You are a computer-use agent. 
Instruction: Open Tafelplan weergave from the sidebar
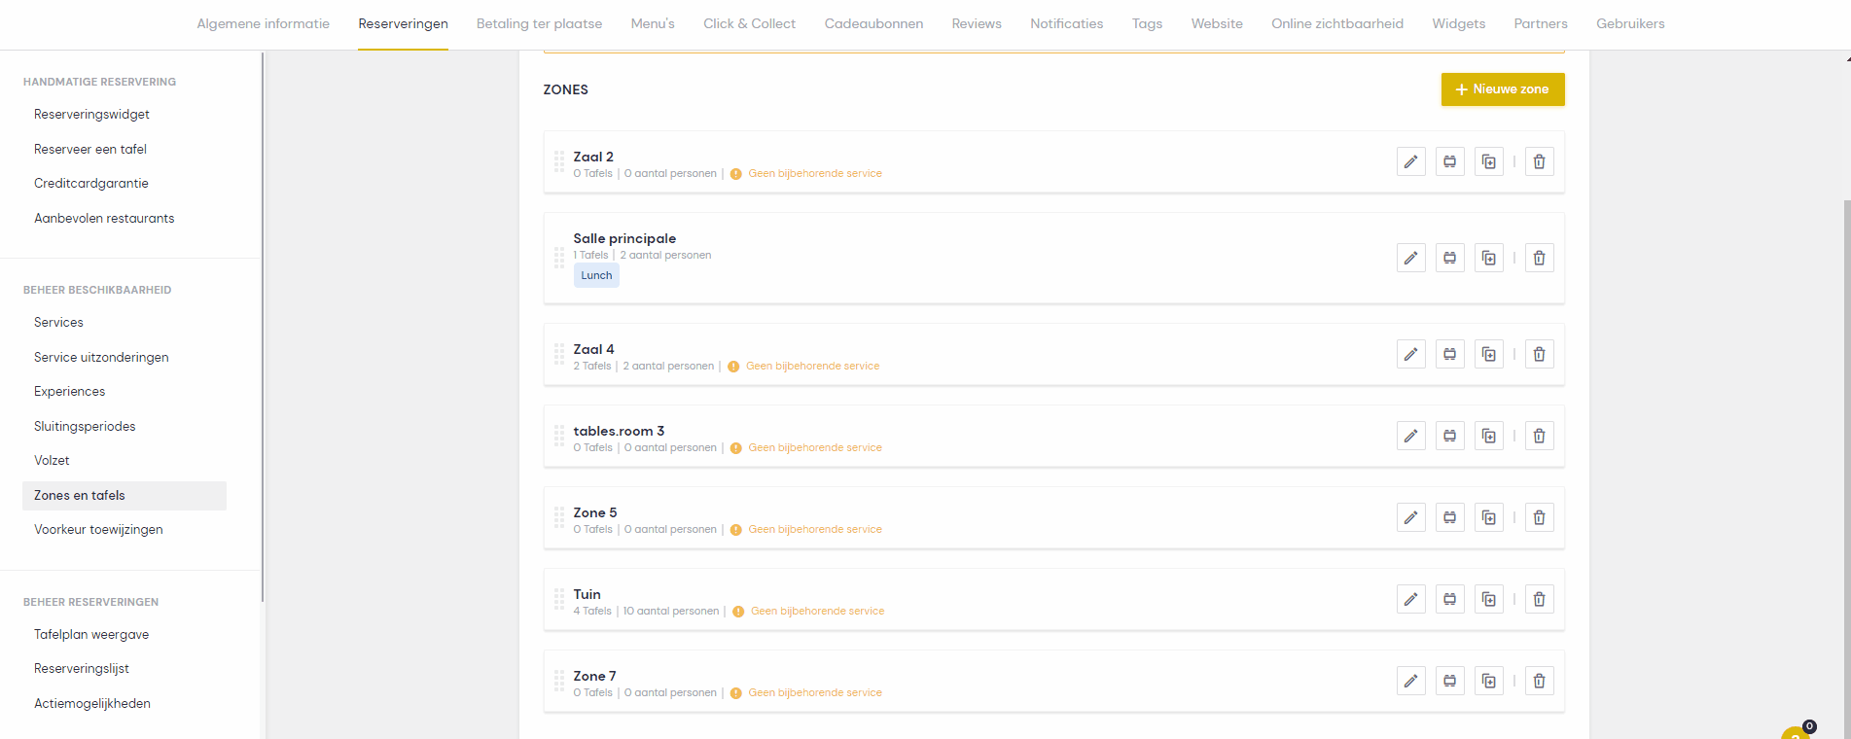(x=91, y=634)
